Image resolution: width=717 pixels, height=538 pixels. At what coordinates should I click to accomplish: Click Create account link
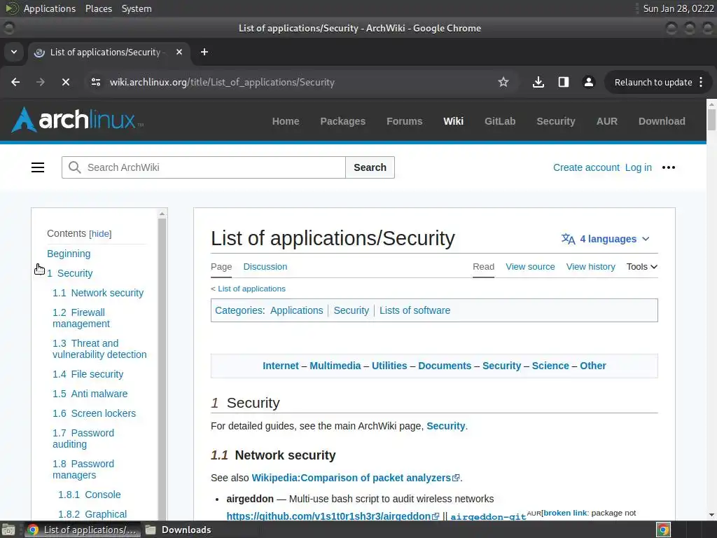tap(586, 167)
